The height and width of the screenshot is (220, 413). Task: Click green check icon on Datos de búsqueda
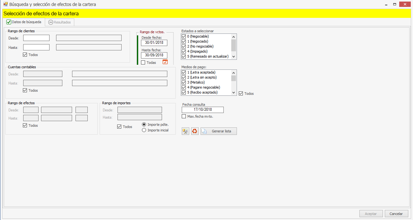9,22
